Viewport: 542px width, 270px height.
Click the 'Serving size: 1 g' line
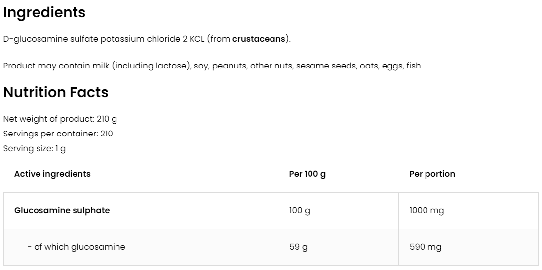[x=34, y=149]
